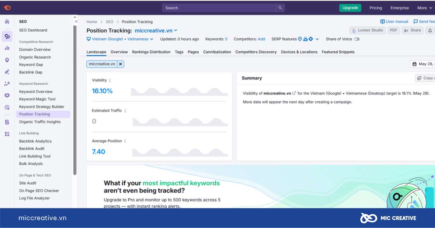
Task: Open external link icon beside miccreative.vn in Summary
Action: [294, 93]
